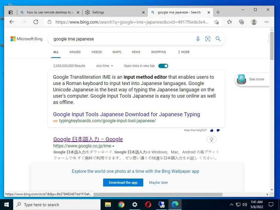The image size is (280, 210).
Task: Show hidden tray icons
Action: click(231, 205)
